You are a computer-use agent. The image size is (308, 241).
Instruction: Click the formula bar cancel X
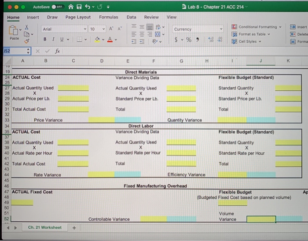point(38,52)
